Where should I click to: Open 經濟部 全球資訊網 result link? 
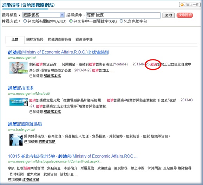tap(58, 52)
